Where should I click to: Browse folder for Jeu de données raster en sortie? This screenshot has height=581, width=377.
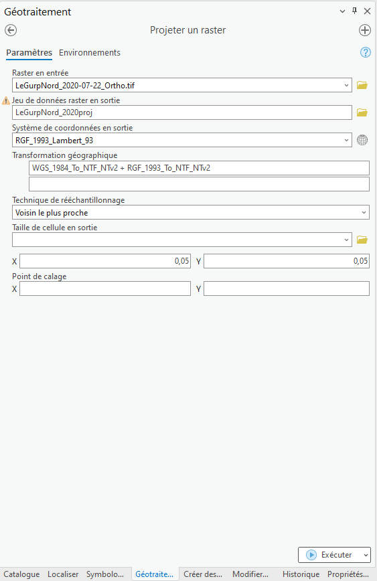tap(362, 112)
